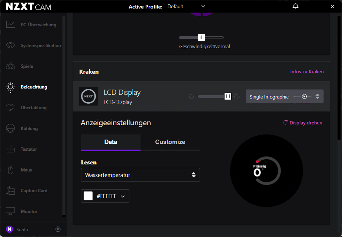The width and height of the screenshot is (342, 237).
Task: Switch to the Customize tab
Action: point(170,142)
